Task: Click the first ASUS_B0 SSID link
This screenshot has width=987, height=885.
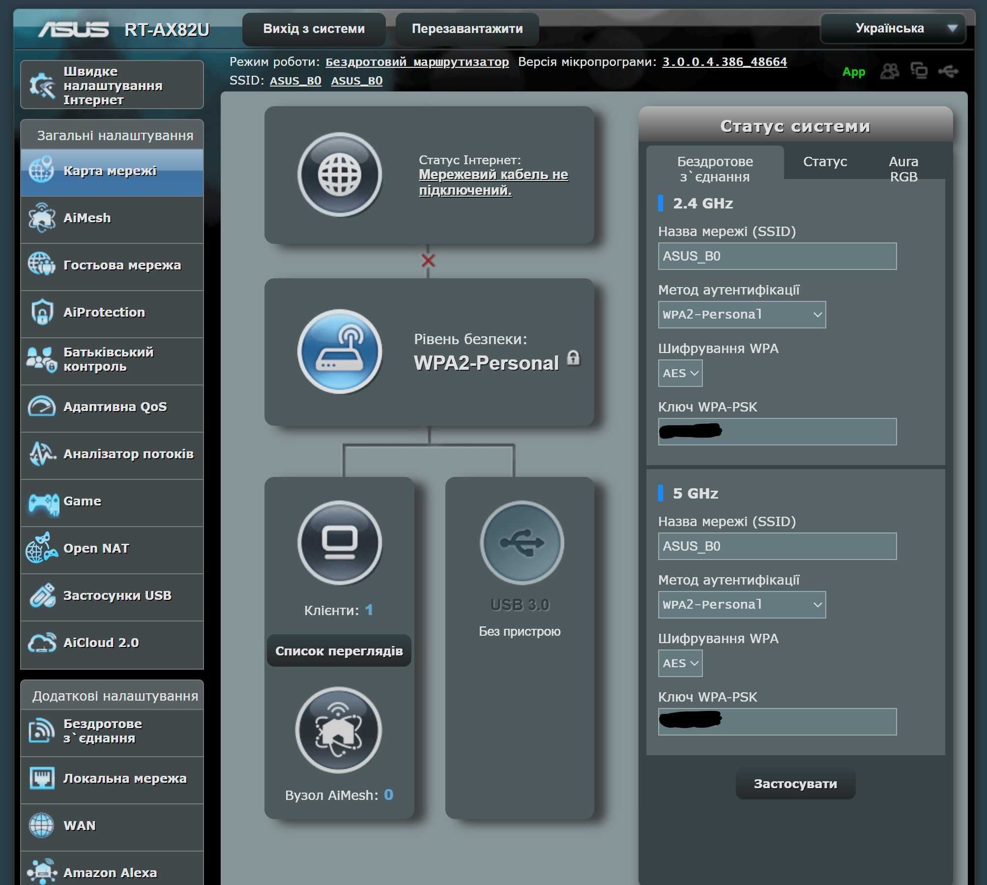Action: (295, 81)
